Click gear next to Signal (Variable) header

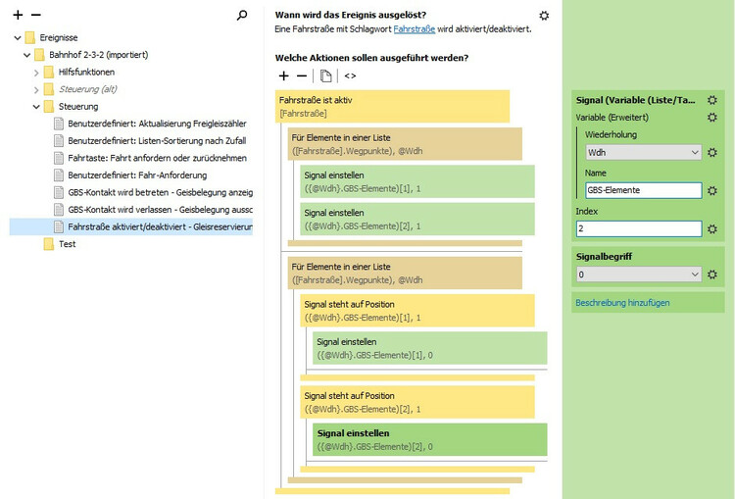point(712,100)
